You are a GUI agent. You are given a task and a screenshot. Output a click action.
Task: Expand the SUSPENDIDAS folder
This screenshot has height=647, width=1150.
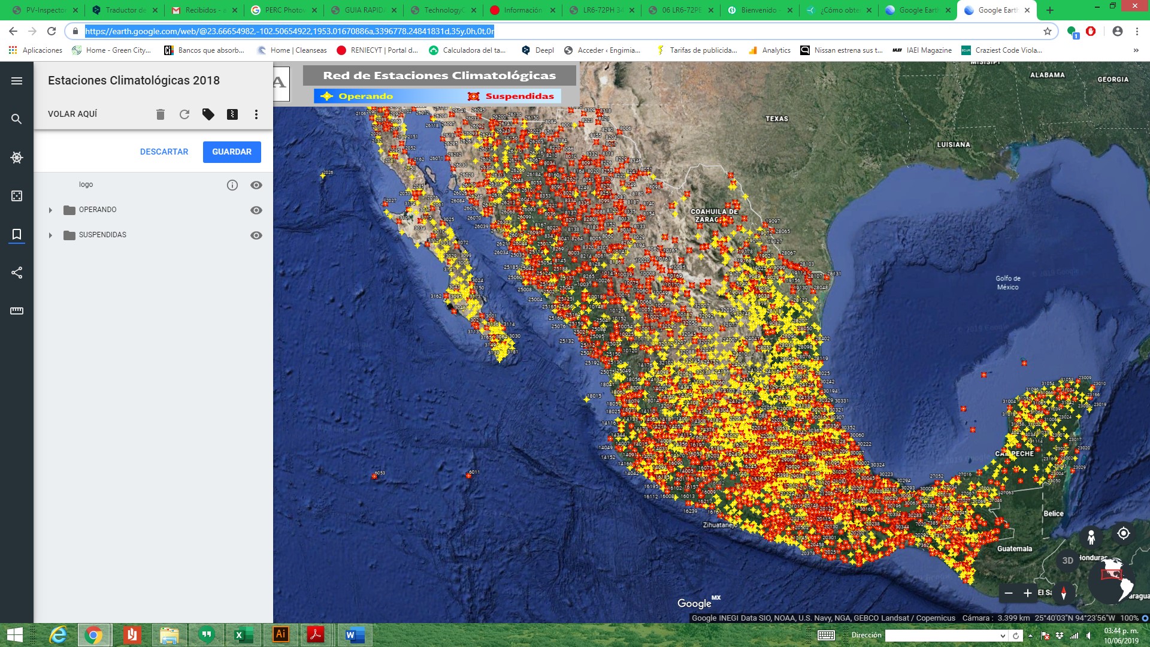50,235
